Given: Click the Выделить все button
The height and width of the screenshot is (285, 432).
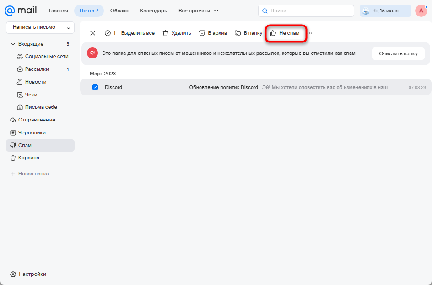Looking at the screenshot, I should pyautogui.click(x=138, y=33).
